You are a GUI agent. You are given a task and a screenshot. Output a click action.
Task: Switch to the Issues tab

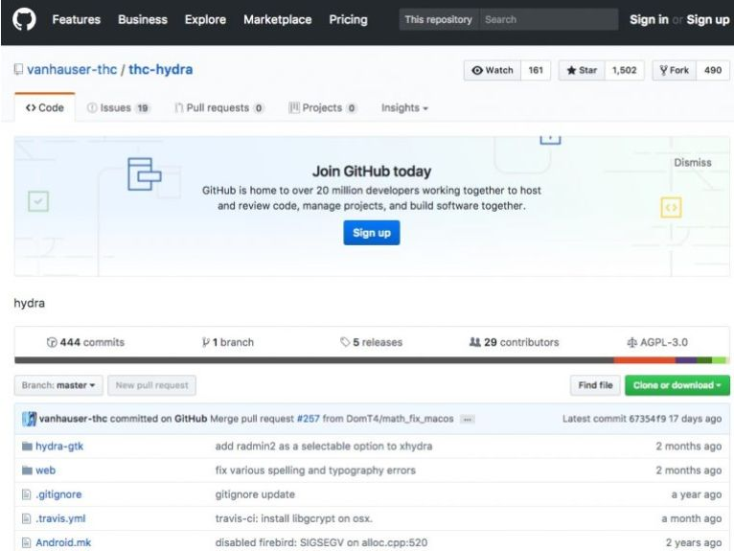(x=119, y=108)
